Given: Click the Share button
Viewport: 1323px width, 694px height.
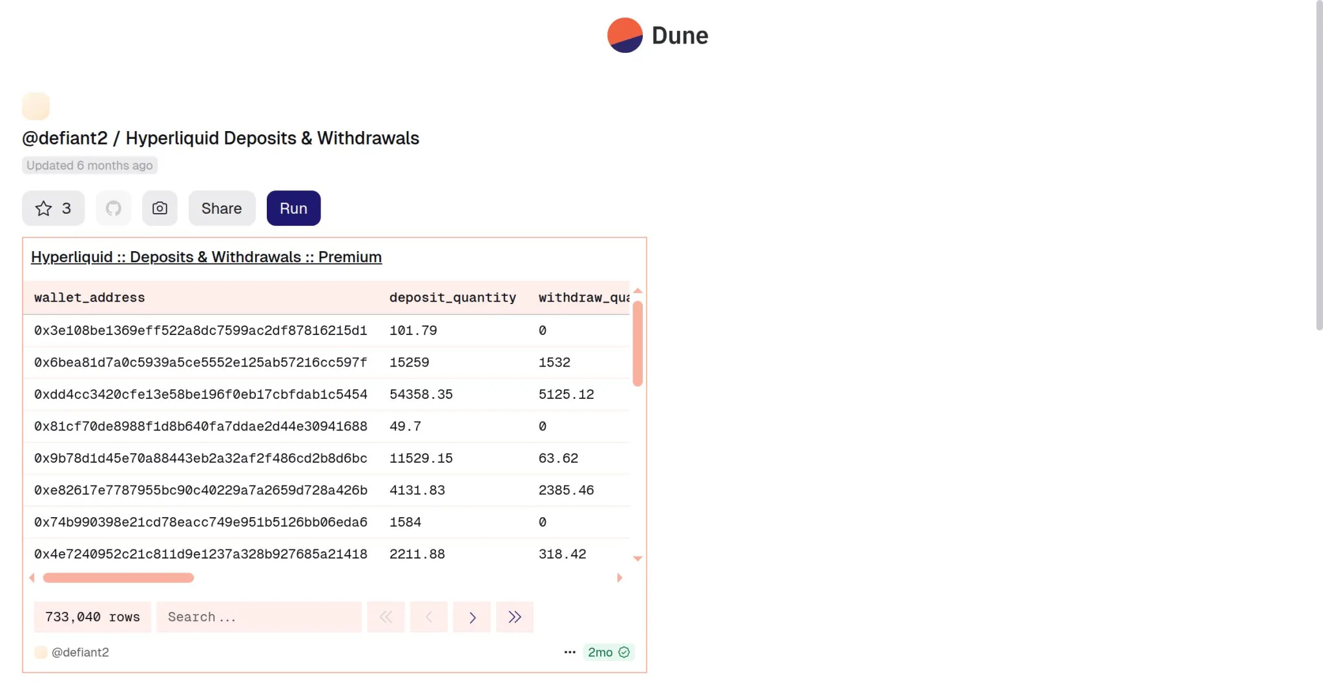Looking at the screenshot, I should click(x=222, y=209).
